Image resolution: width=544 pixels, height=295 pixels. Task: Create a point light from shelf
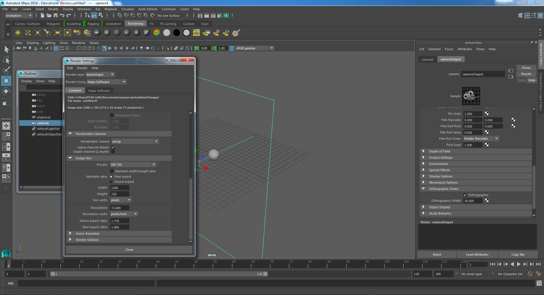coord(38,33)
